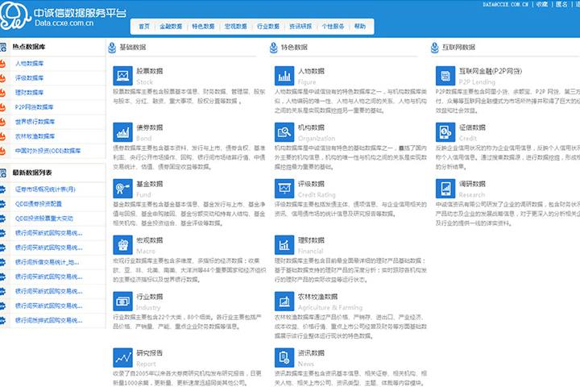
Task: Open 人物数据库 in hot databases
Action: pyautogui.click(x=29, y=64)
